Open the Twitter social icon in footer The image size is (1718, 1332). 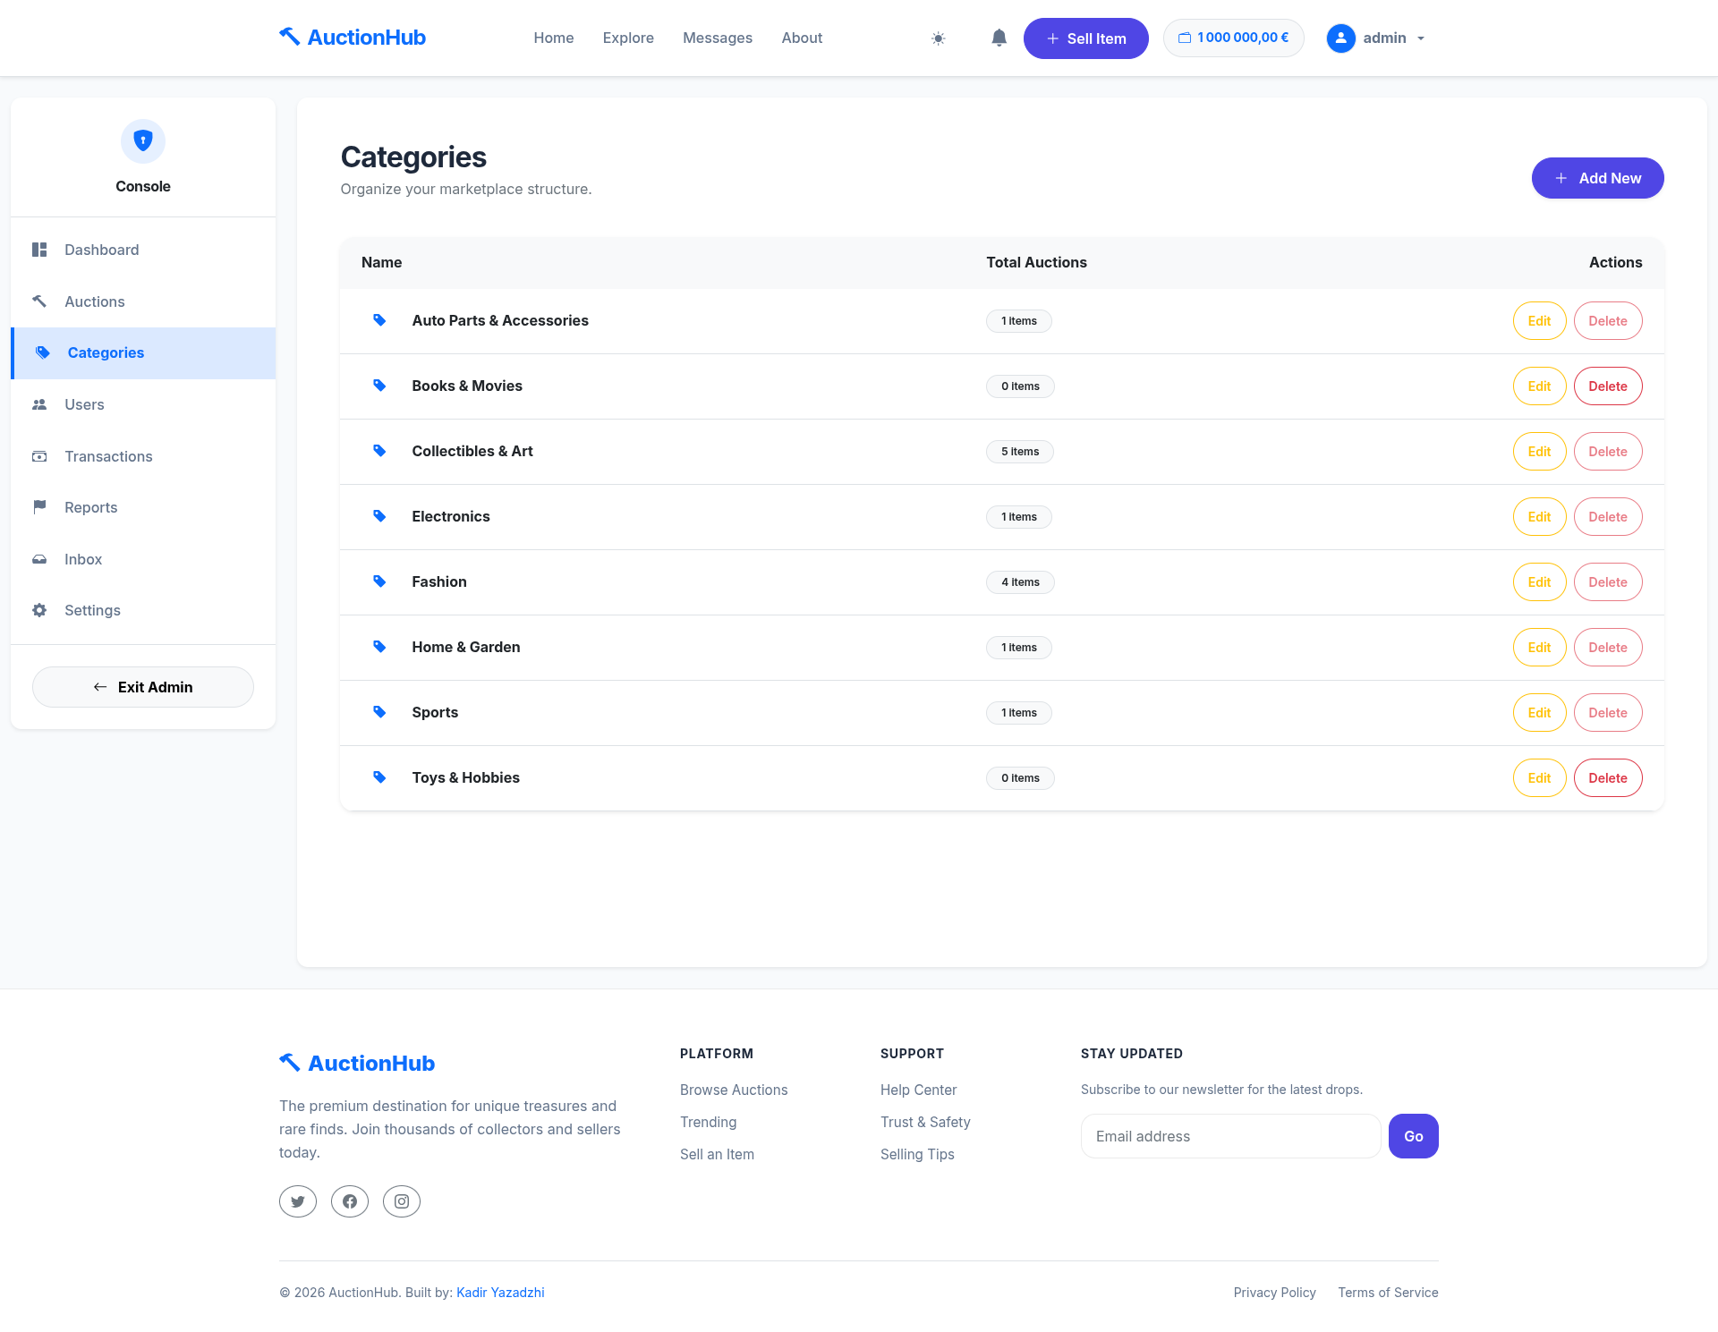tap(298, 1201)
